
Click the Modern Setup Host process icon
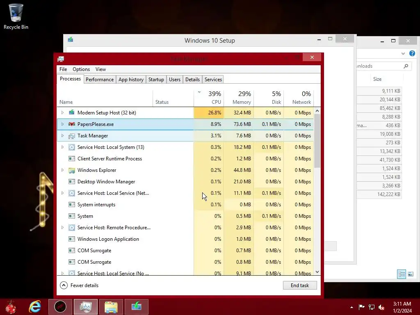click(x=71, y=112)
